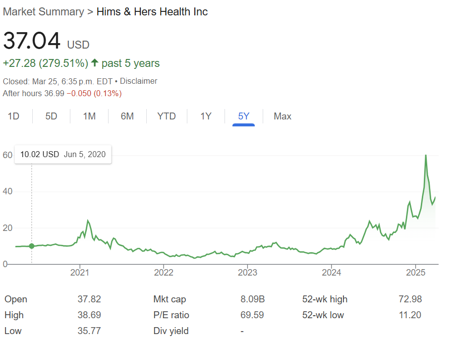This screenshot has height=341, width=453.
Task: Switch chart to the 6M range
Action: coord(127,116)
